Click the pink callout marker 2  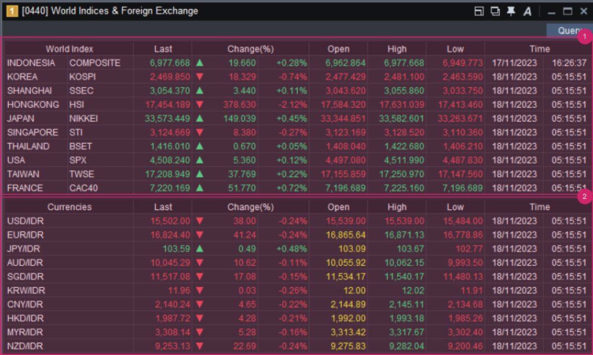point(585,196)
